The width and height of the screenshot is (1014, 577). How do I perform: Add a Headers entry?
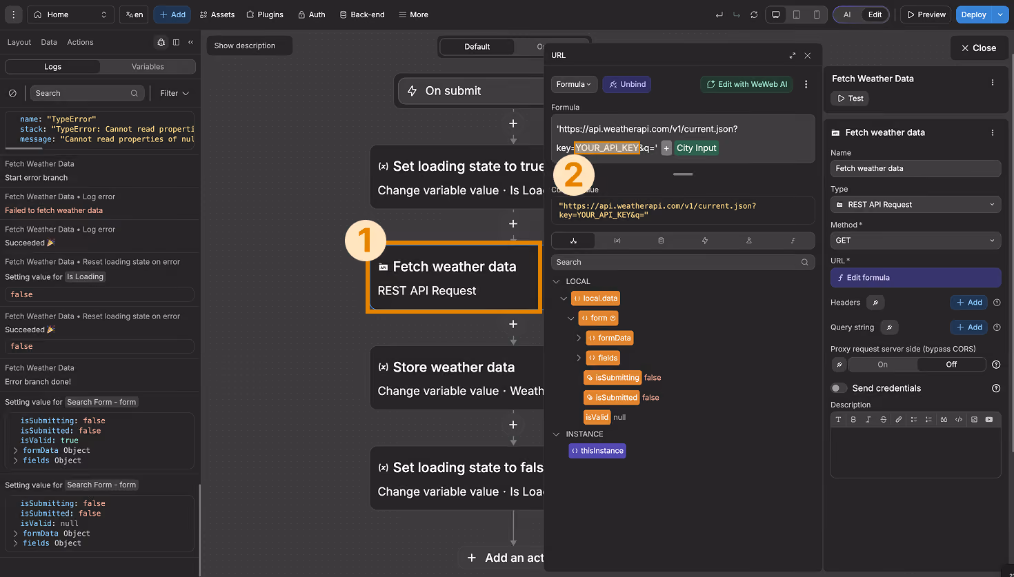point(969,303)
